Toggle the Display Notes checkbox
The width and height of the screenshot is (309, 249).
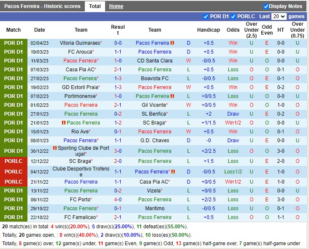point(266,6)
